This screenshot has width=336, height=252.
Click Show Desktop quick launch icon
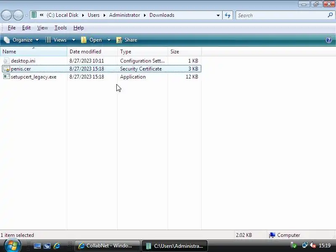[x=37, y=246]
